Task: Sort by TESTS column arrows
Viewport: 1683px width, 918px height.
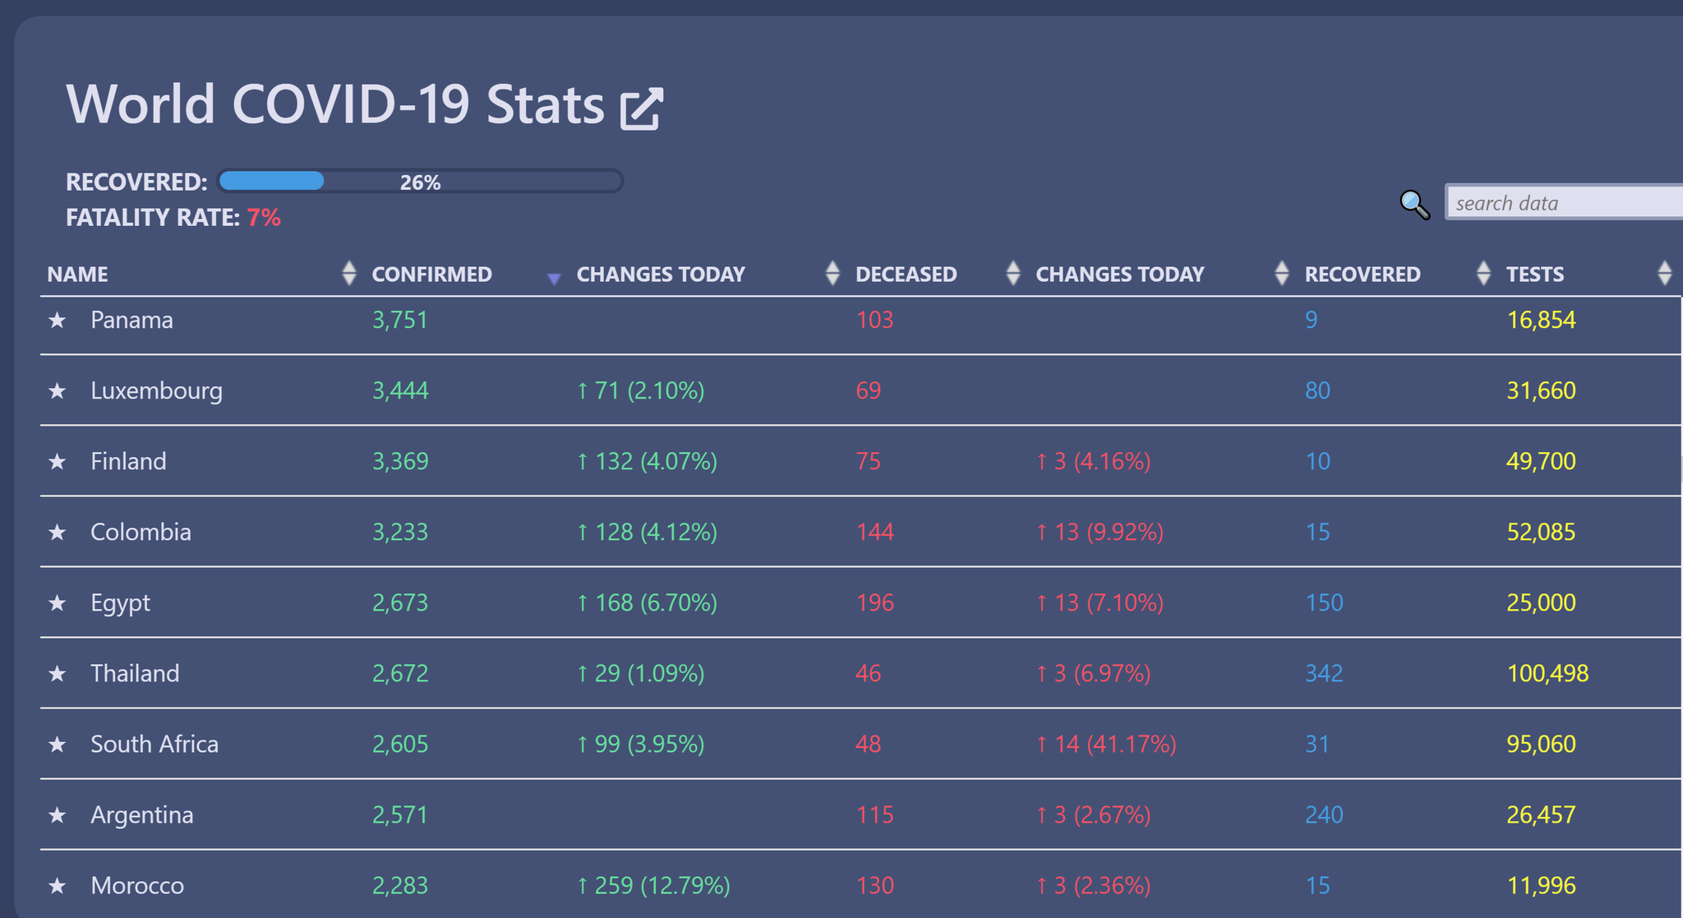Action: (x=1665, y=273)
